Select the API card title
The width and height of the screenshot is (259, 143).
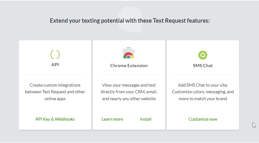(x=55, y=65)
